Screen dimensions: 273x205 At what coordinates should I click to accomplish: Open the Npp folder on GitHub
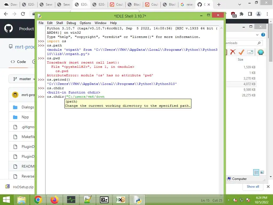pos(25,117)
